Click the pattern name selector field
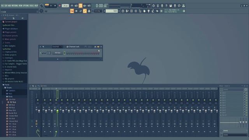Image resolution: width=249 pixels, height=140 pixels. [112, 11]
